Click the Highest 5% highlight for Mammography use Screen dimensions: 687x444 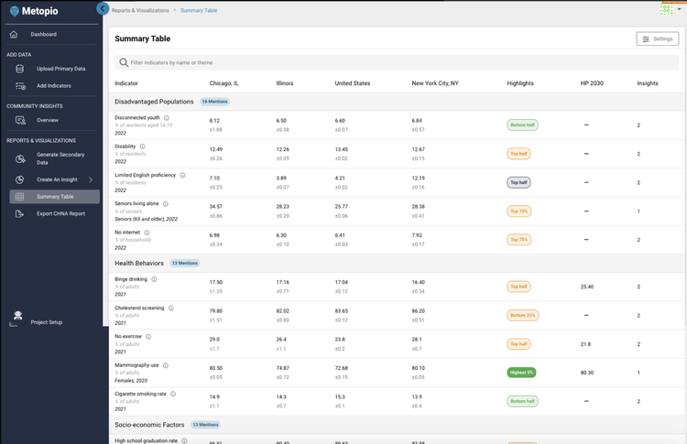tap(521, 373)
